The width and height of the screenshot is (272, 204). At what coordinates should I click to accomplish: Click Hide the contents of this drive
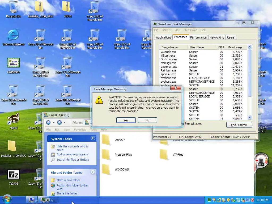pos(72,148)
